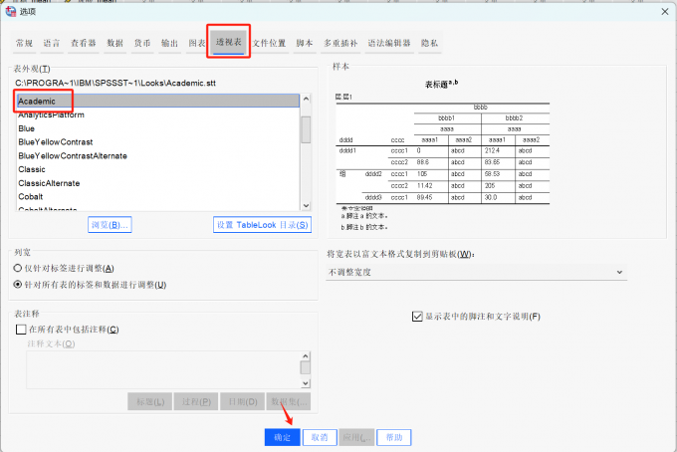Image resolution: width=677 pixels, height=452 pixels.
Task: Click the 应用 button
Action: pos(356,437)
